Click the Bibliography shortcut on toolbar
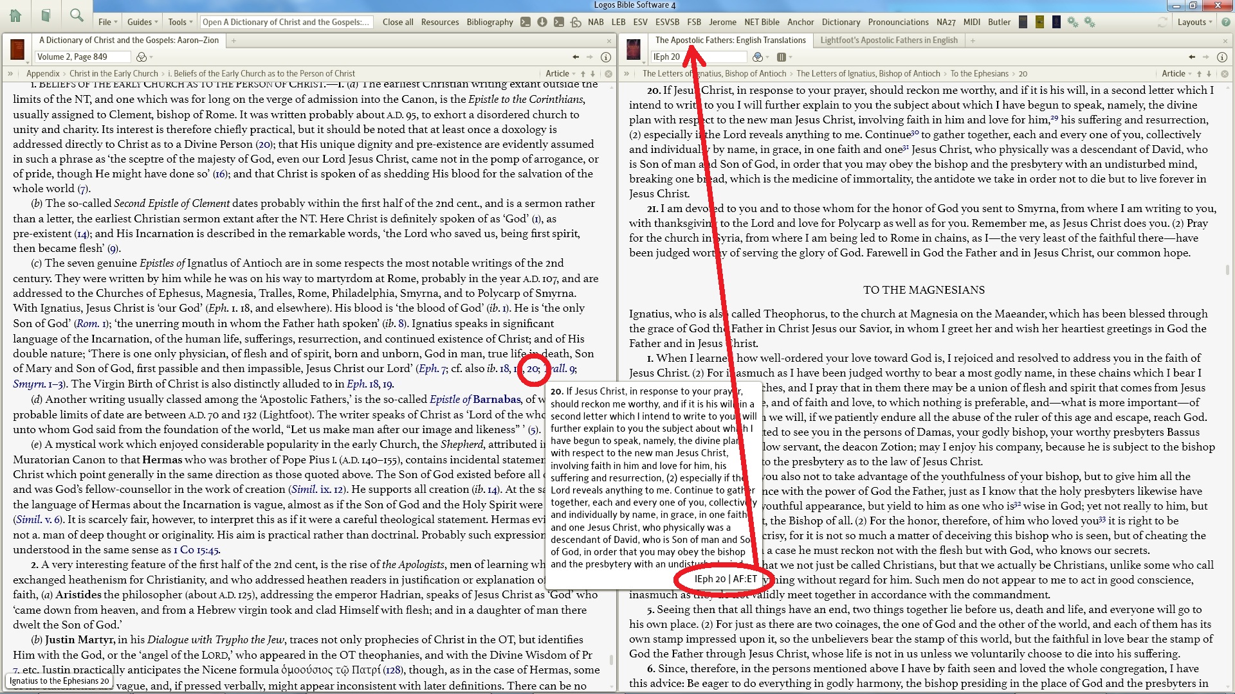The height and width of the screenshot is (694, 1235). pyautogui.click(x=489, y=22)
